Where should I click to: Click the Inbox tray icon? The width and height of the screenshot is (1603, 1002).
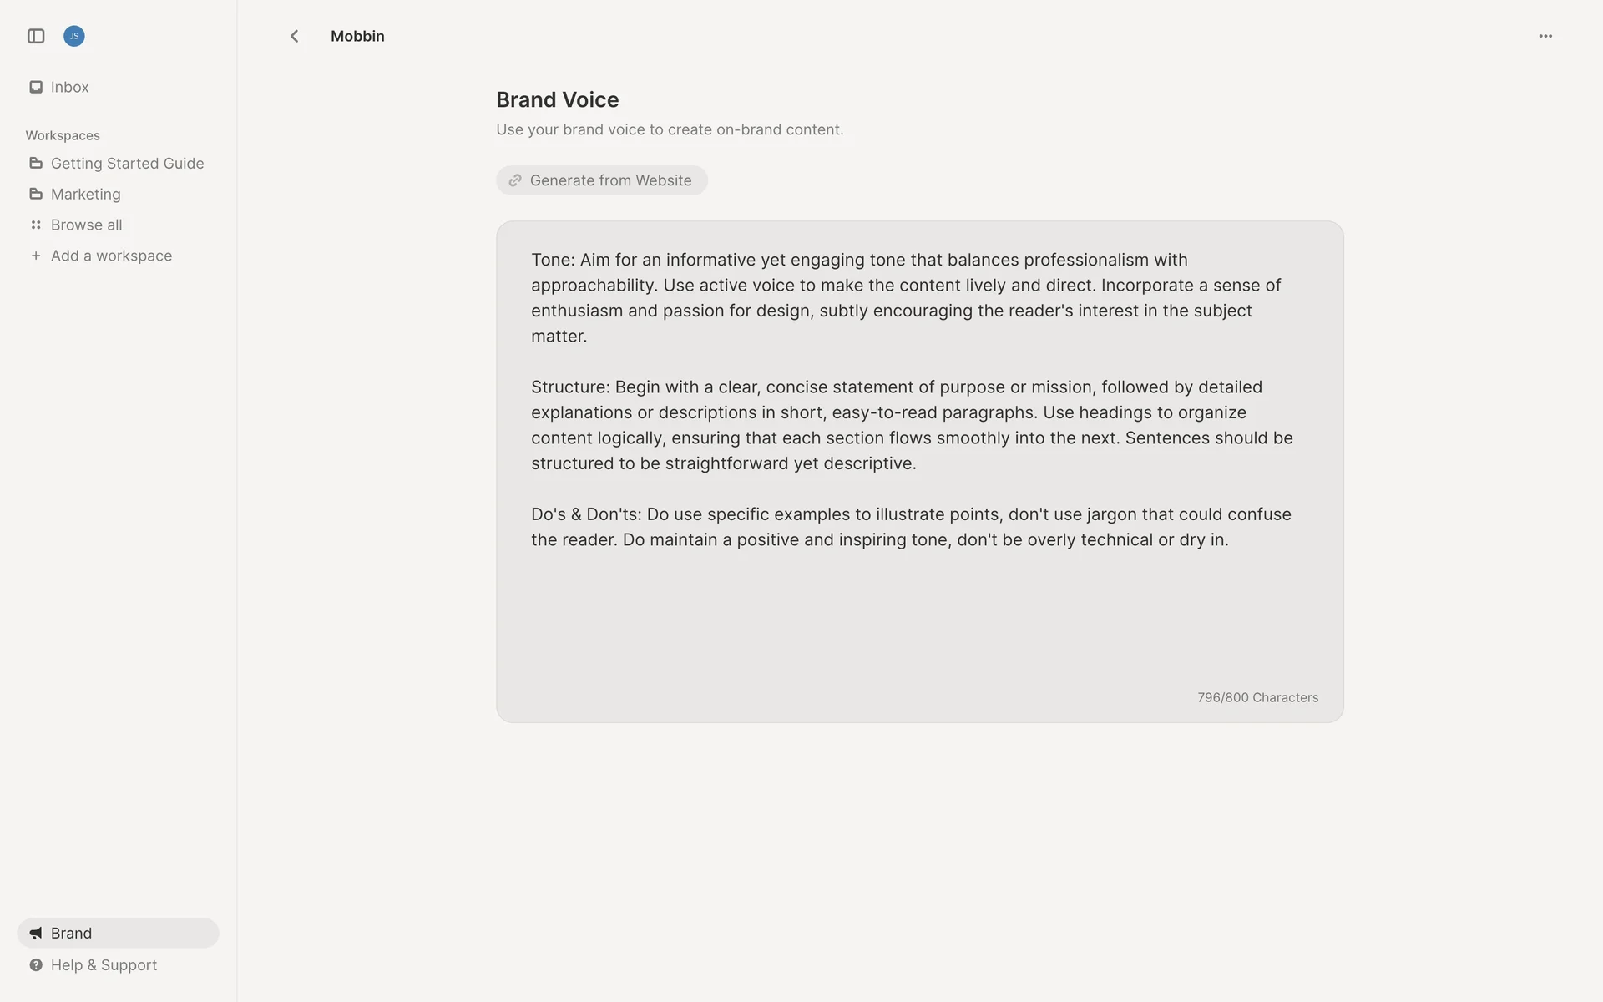click(36, 87)
